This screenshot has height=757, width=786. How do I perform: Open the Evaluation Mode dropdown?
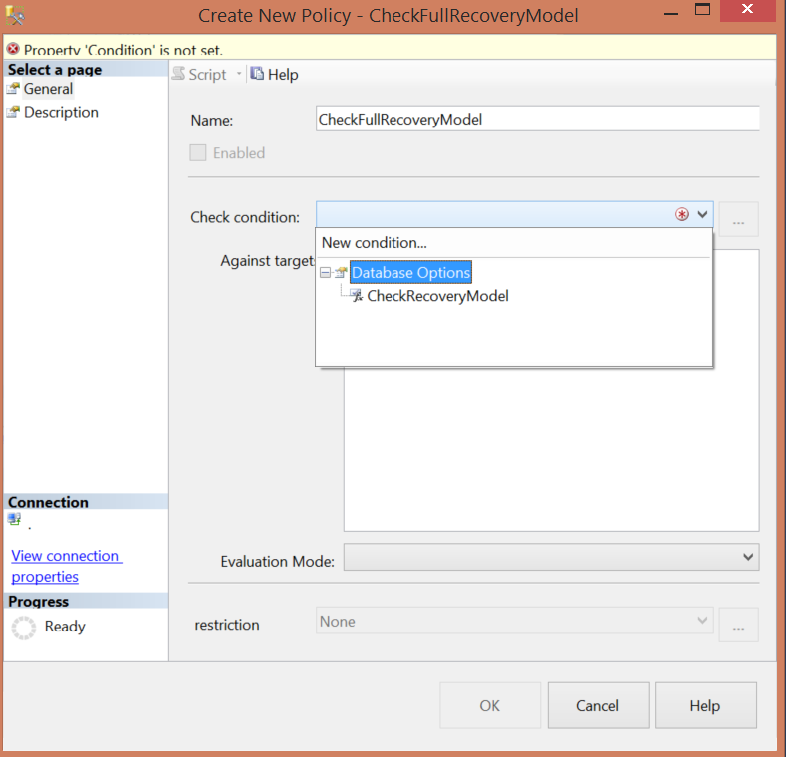(552, 557)
